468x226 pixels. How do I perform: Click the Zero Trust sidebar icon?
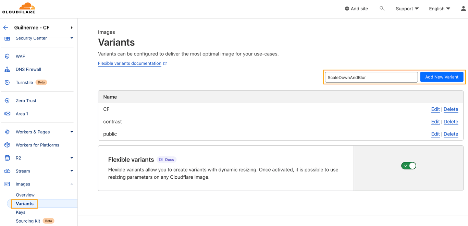pyautogui.click(x=7, y=100)
